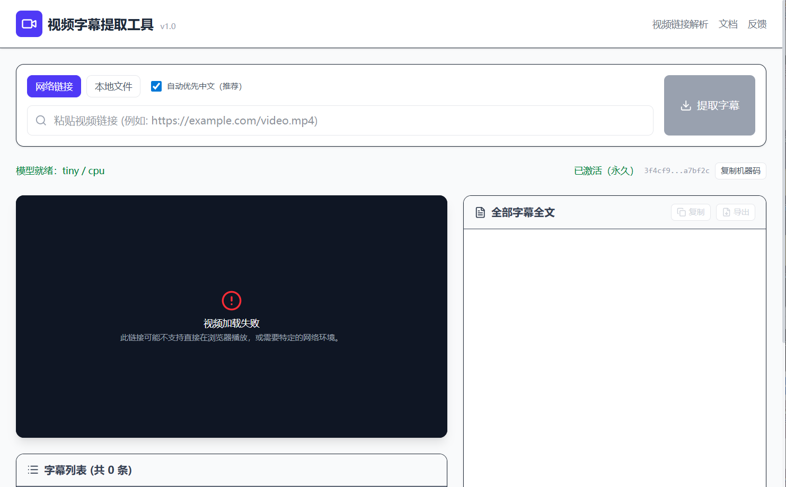
Task: Click the 模型就绪: tiny / cpu status
Action: pos(60,171)
